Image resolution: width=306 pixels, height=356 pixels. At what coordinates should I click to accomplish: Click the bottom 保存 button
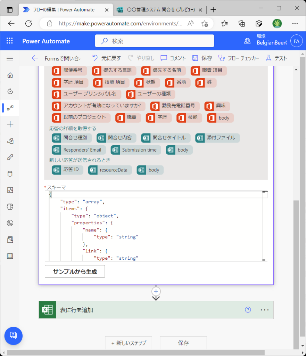(x=183, y=343)
